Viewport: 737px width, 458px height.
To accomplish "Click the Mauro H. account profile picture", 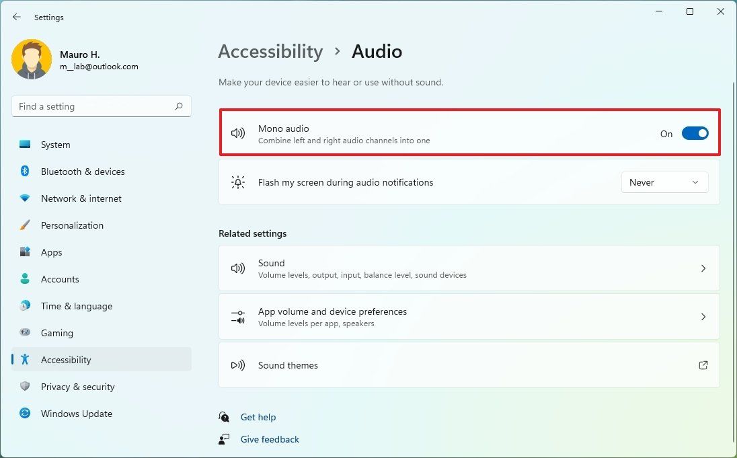I will [x=32, y=59].
